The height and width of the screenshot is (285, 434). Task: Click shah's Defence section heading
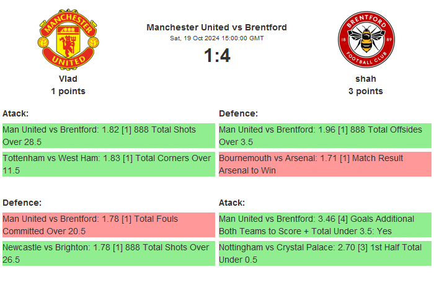(x=238, y=113)
